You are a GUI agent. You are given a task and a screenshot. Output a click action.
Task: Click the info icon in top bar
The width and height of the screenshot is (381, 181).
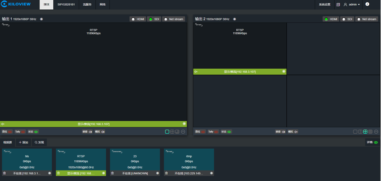pos(367,4)
